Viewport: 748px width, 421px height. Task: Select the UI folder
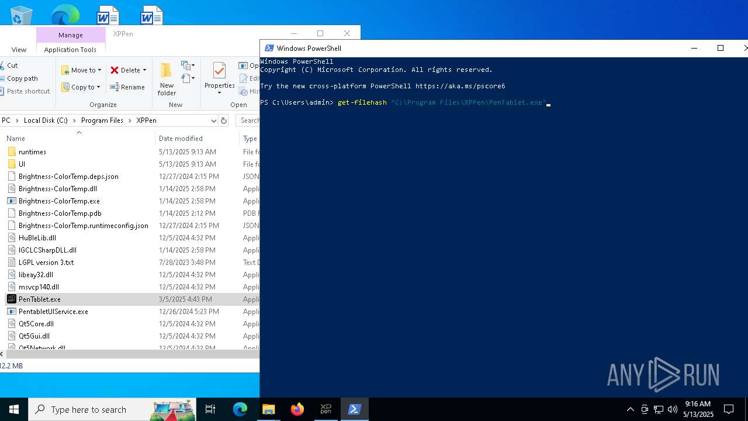[x=22, y=164]
